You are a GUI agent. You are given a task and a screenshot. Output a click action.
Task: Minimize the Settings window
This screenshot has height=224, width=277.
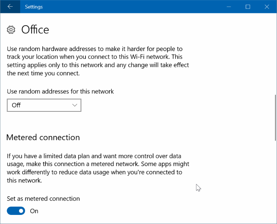tap(229, 7)
